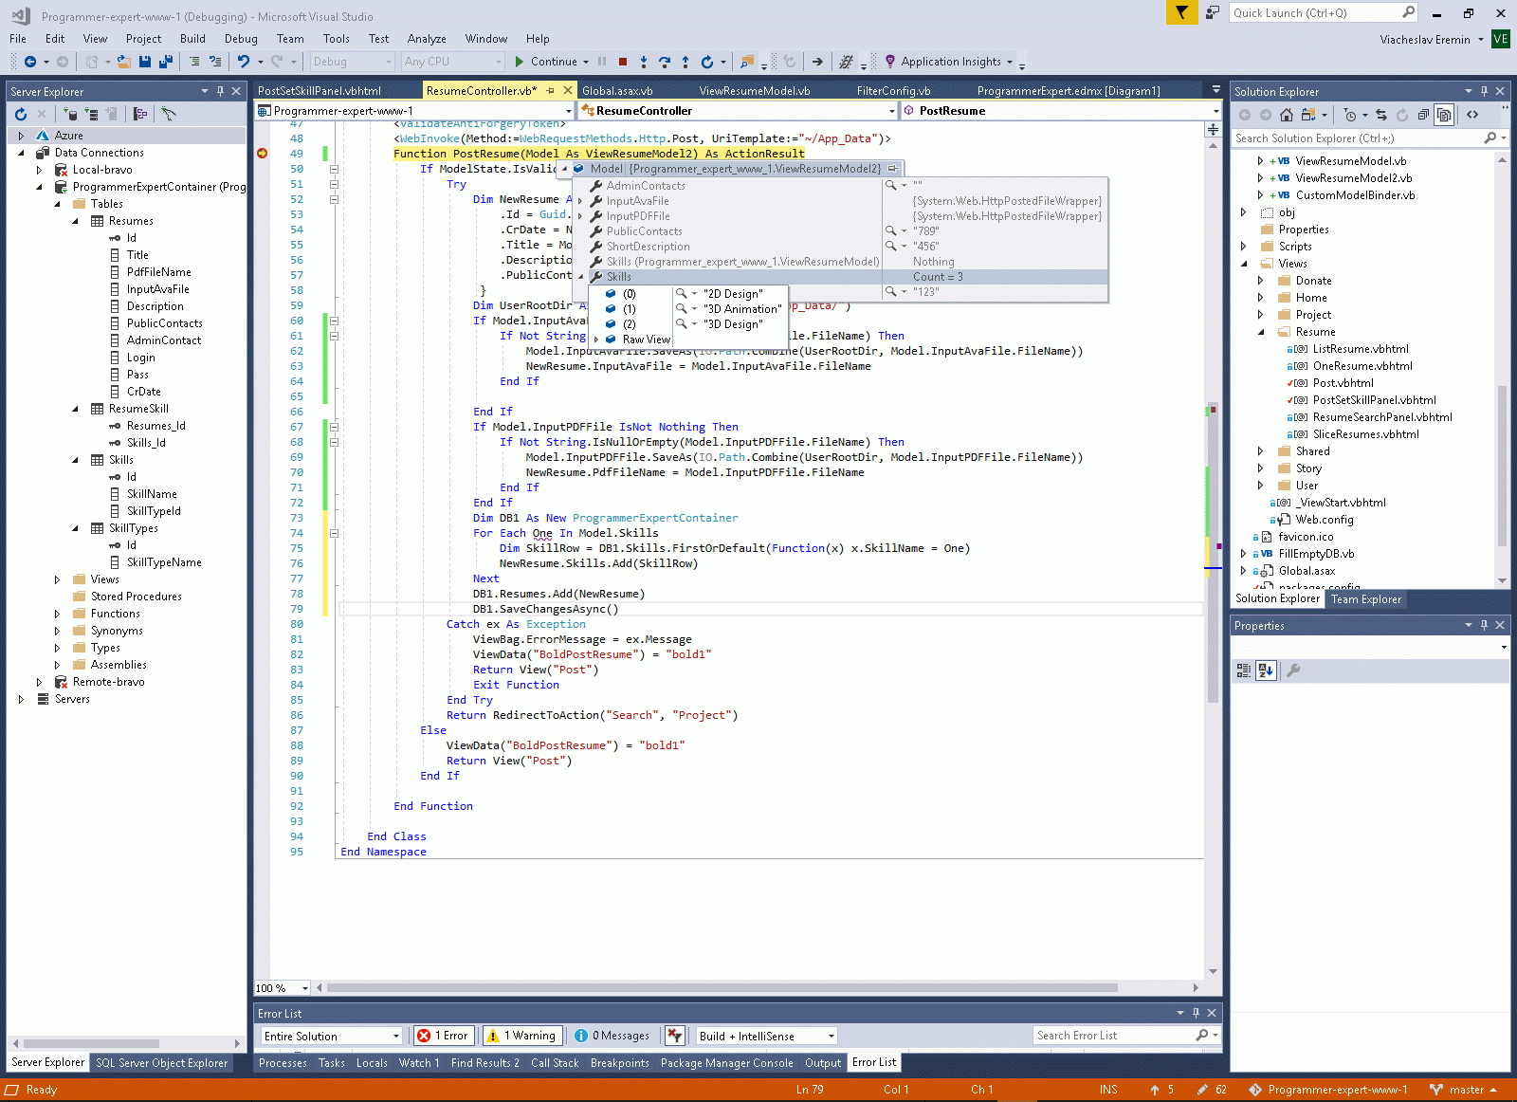Image resolution: width=1517 pixels, height=1102 pixels.
Task: Click the Solution Explorer Home icon
Action: point(1287,115)
